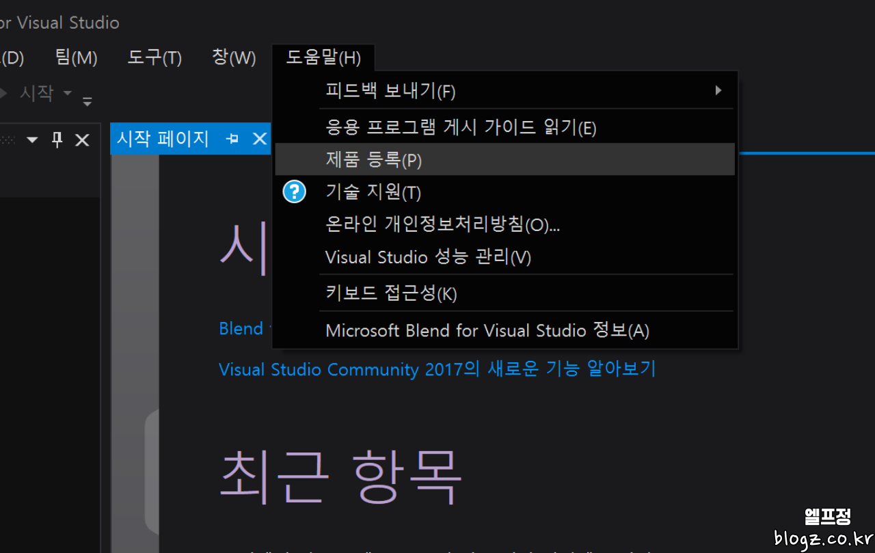Viewport: 875px width, 553px height.
Task: Expand the 피드백 보내기 submenu arrow
Action: (x=718, y=90)
